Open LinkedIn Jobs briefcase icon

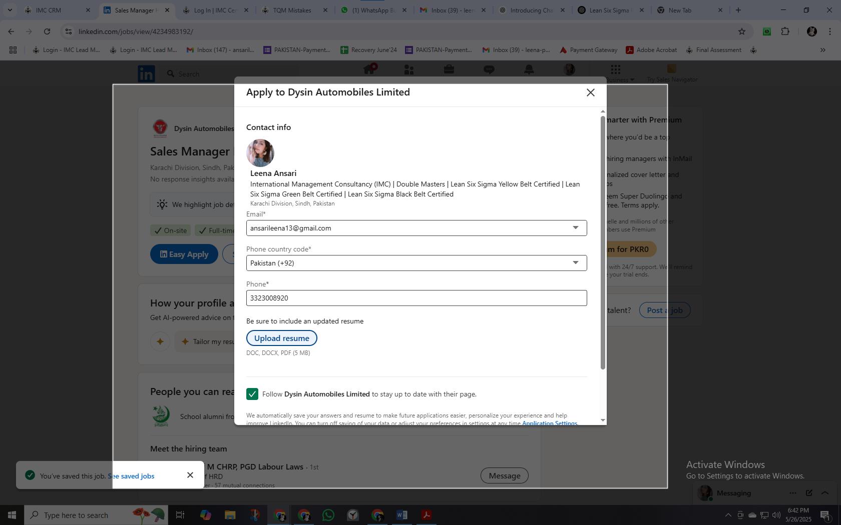coord(449,70)
